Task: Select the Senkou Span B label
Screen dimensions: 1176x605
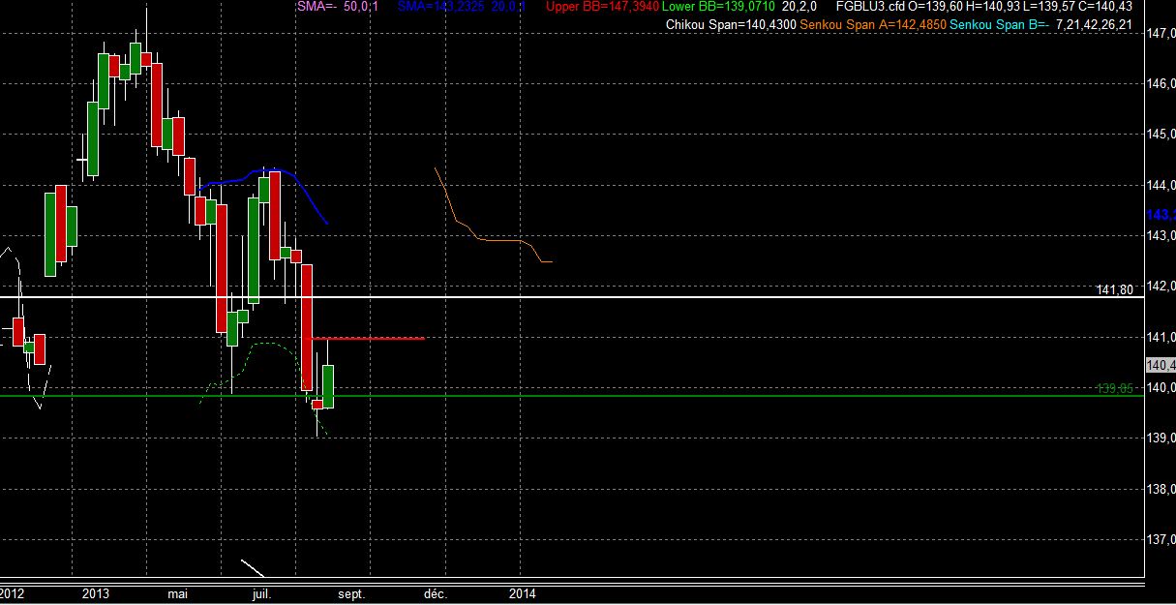Action: pos(1000,24)
